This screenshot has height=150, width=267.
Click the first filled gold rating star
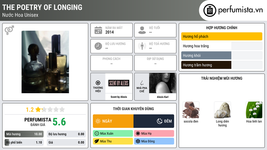[38, 109]
